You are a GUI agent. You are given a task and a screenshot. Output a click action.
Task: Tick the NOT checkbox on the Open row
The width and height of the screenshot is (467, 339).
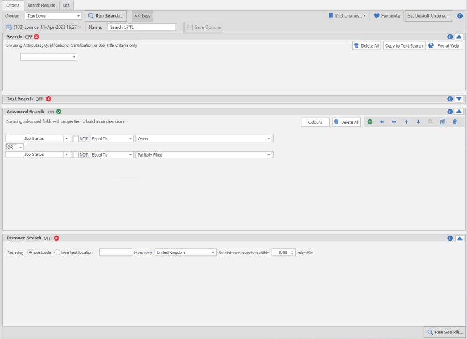point(76,139)
